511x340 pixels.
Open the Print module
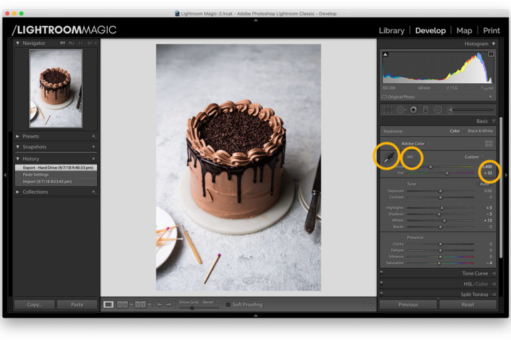click(x=491, y=31)
